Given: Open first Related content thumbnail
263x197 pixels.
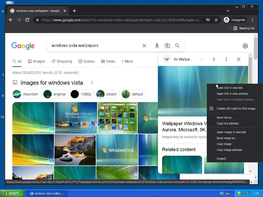Looking at the screenshot, I should 182,165.
